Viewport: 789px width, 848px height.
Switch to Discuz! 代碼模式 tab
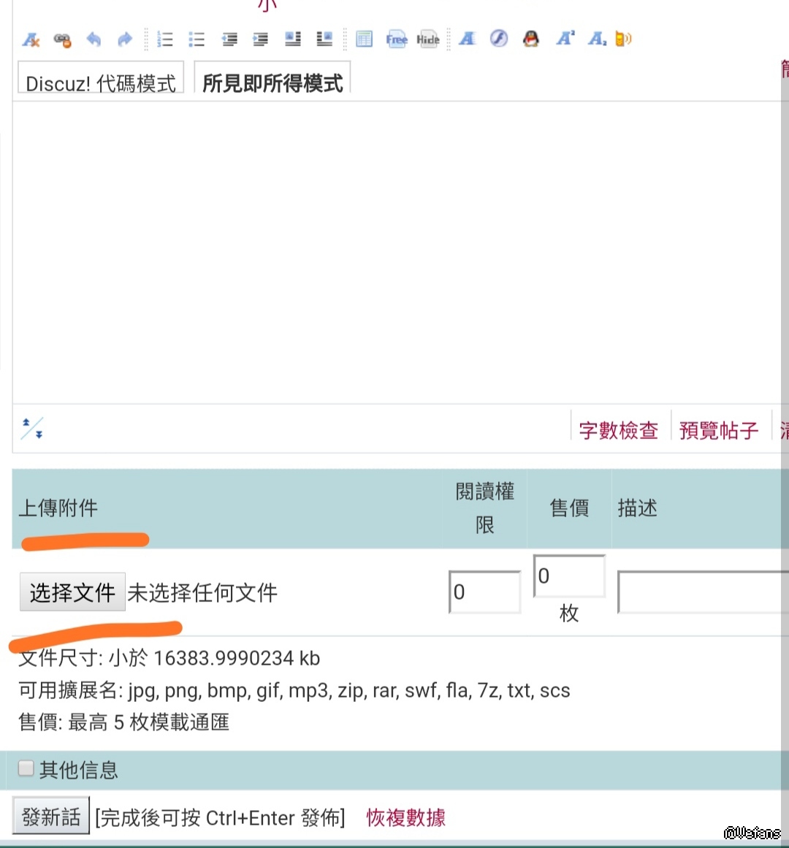click(101, 78)
